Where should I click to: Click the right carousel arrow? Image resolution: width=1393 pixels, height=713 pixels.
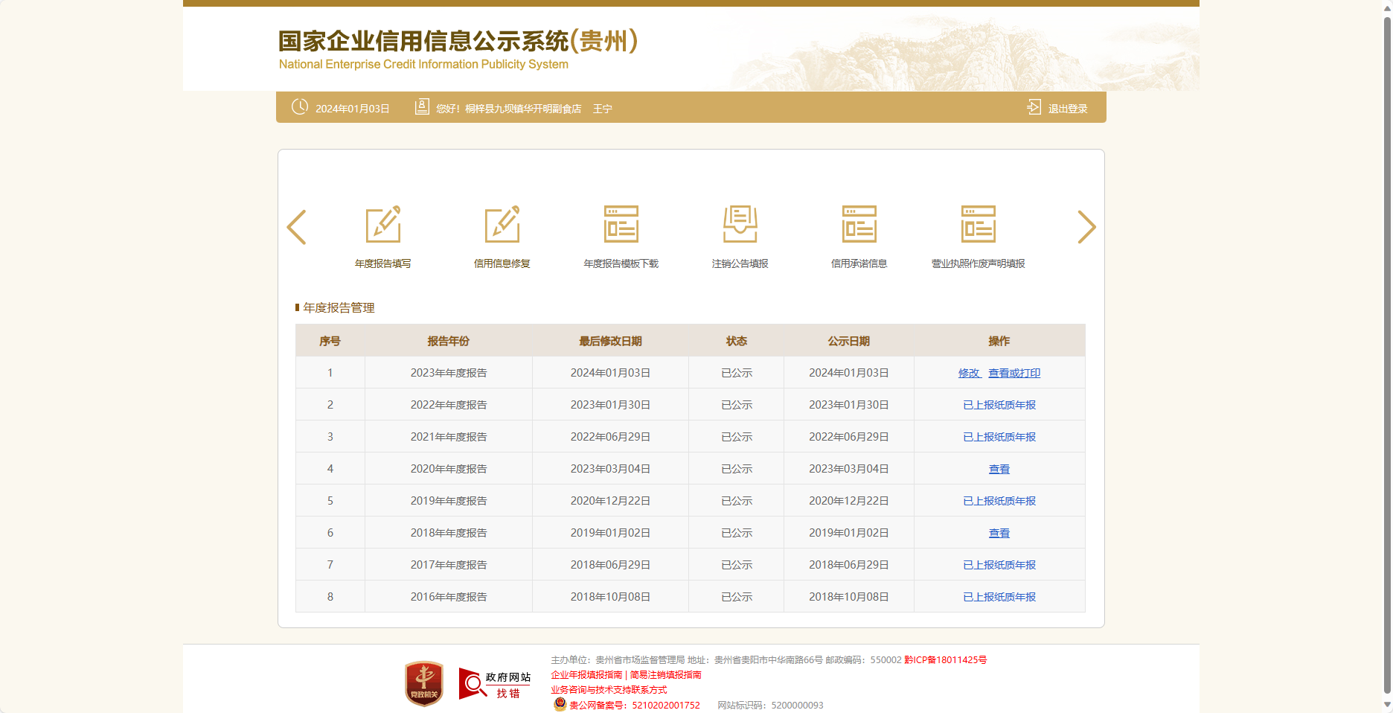point(1086,227)
